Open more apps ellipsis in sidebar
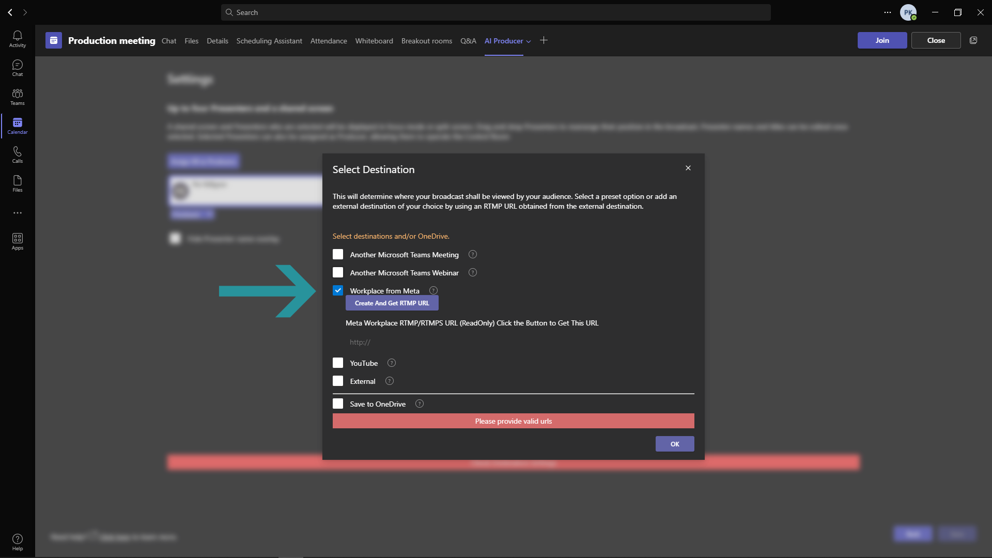The width and height of the screenshot is (992, 558). click(18, 213)
